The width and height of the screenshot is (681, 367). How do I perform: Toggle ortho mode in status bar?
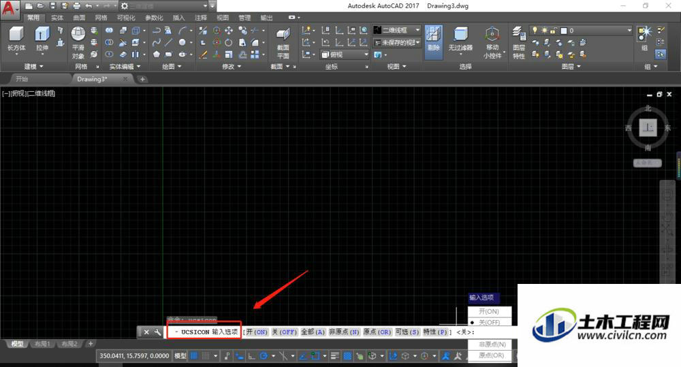[x=251, y=356]
